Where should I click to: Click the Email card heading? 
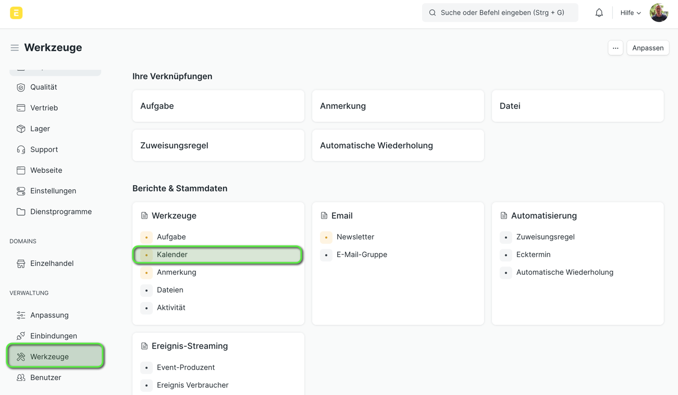coord(342,215)
